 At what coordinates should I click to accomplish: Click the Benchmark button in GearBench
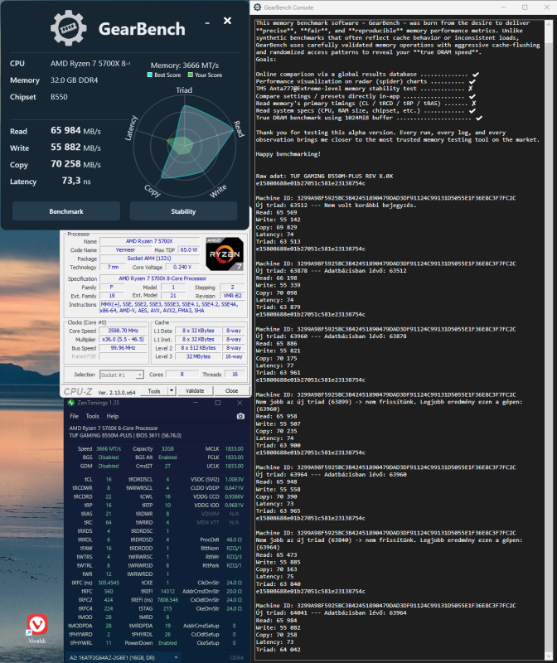[66, 211]
